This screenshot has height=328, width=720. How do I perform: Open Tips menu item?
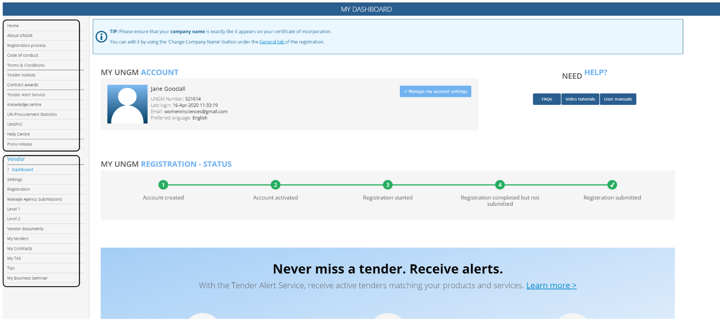click(11, 268)
